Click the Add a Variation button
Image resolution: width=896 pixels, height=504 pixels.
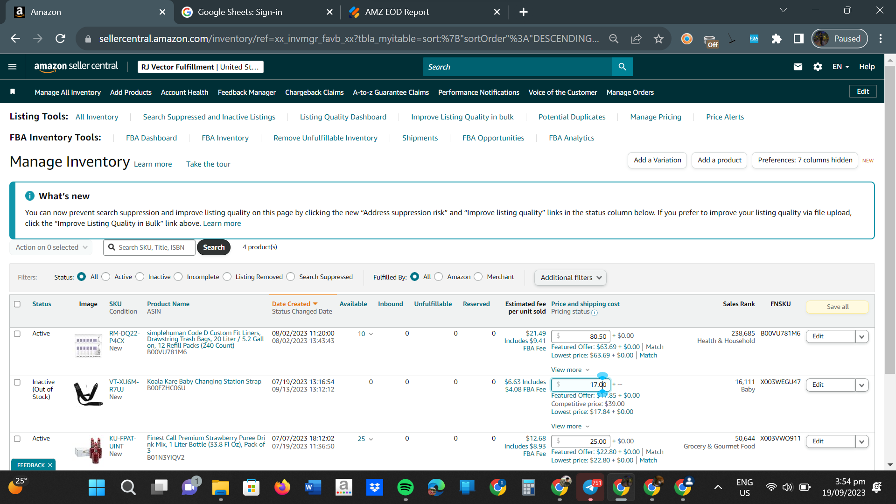tap(657, 160)
